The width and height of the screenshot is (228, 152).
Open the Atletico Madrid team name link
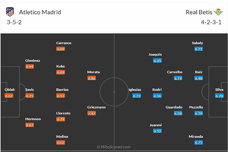(x=40, y=12)
